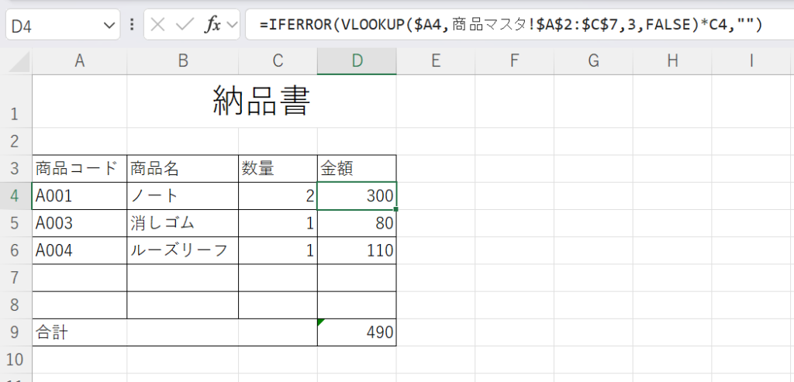Select column E header
Viewport: 794px width, 382px height.
point(436,61)
